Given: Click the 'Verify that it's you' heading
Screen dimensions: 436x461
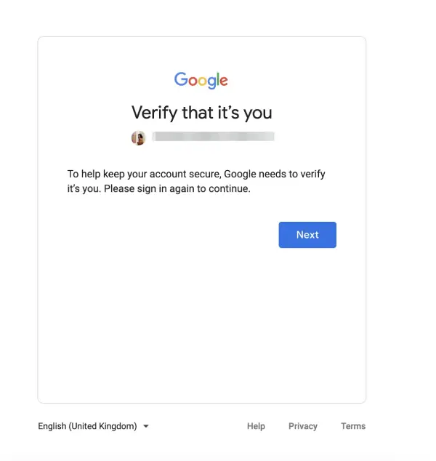Looking at the screenshot, I should point(201,113).
